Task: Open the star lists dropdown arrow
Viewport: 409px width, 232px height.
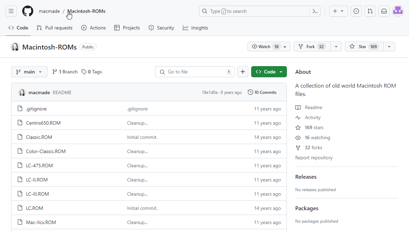Action: click(389, 47)
